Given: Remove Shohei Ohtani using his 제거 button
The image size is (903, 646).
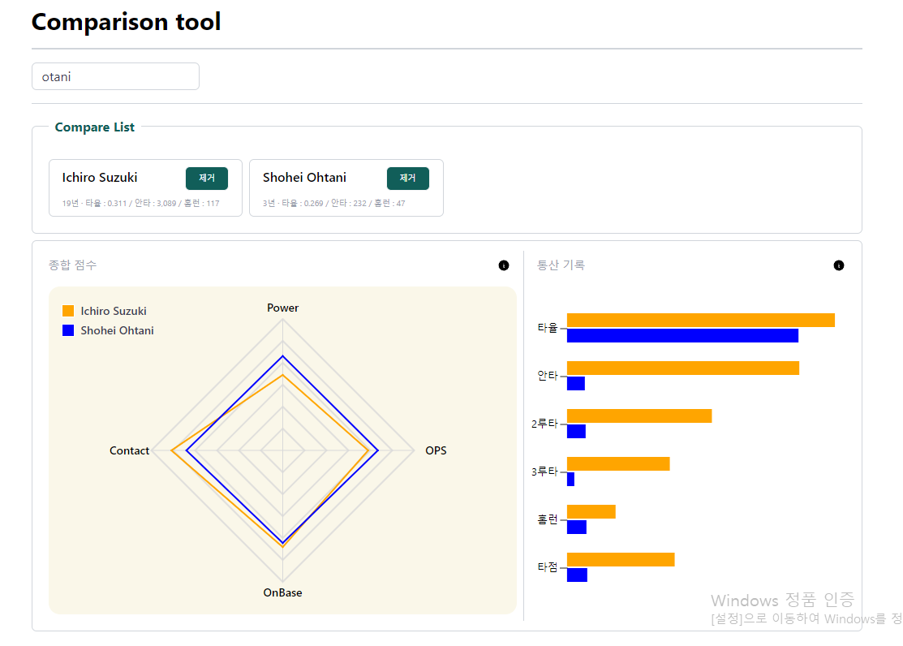Looking at the screenshot, I should click(407, 178).
